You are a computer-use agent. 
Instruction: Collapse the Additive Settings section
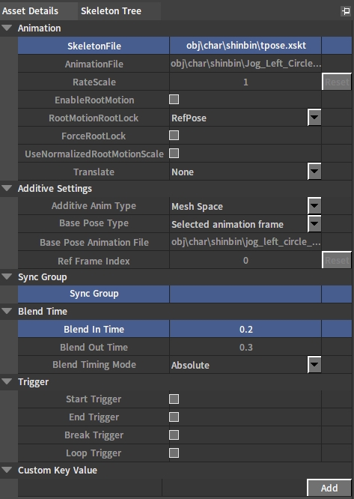click(x=7, y=188)
